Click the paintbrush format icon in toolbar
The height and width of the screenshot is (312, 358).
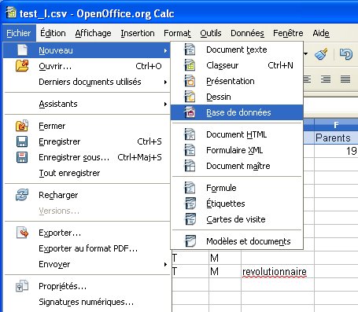click(x=321, y=54)
